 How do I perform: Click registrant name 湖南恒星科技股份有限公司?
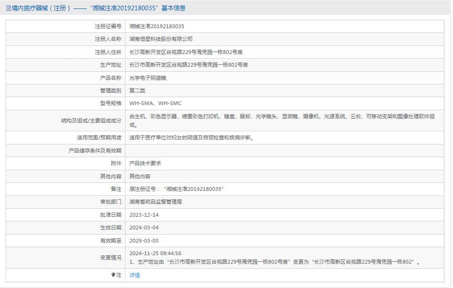tap(161, 39)
